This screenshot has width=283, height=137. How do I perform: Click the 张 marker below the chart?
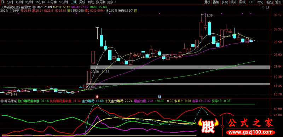(x=97, y=96)
